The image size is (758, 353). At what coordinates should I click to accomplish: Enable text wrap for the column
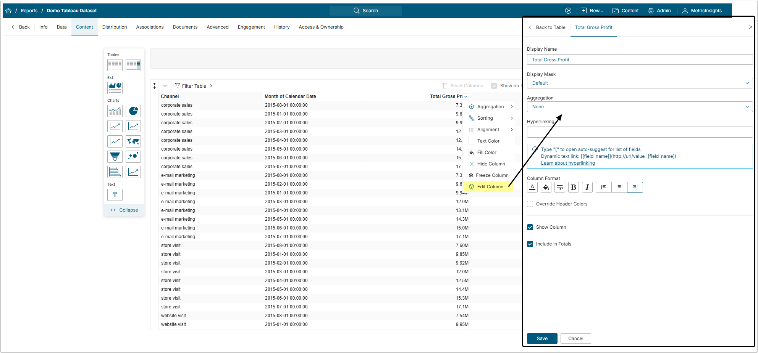click(559, 187)
